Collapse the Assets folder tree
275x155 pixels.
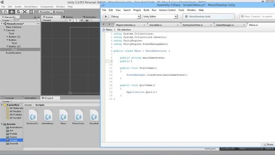pos(2,124)
